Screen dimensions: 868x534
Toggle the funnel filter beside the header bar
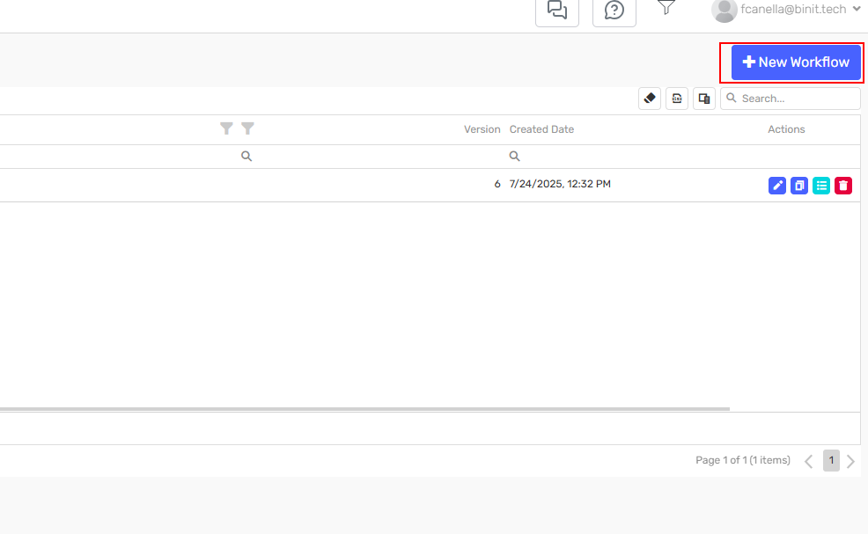(x=666, y=7)
